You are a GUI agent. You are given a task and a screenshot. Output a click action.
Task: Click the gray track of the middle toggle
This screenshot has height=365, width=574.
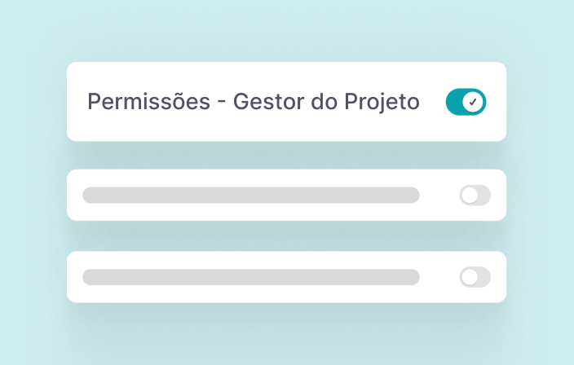coord(483,195)
